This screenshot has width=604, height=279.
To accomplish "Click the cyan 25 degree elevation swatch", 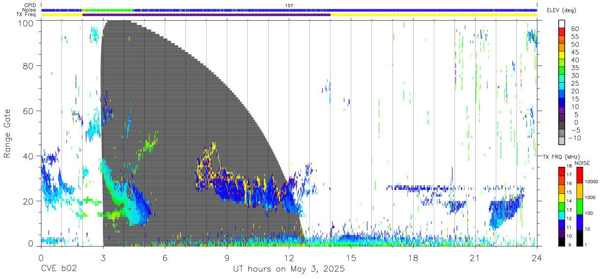I will 562,87.
